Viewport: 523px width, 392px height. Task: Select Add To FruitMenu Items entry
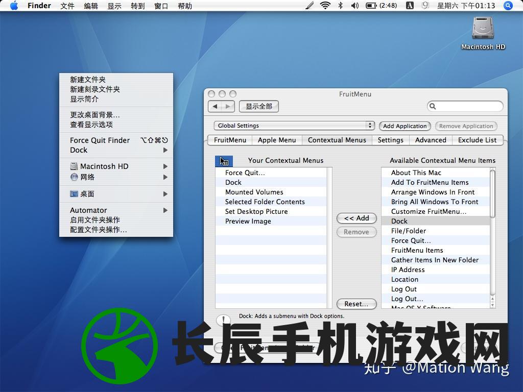436,182
